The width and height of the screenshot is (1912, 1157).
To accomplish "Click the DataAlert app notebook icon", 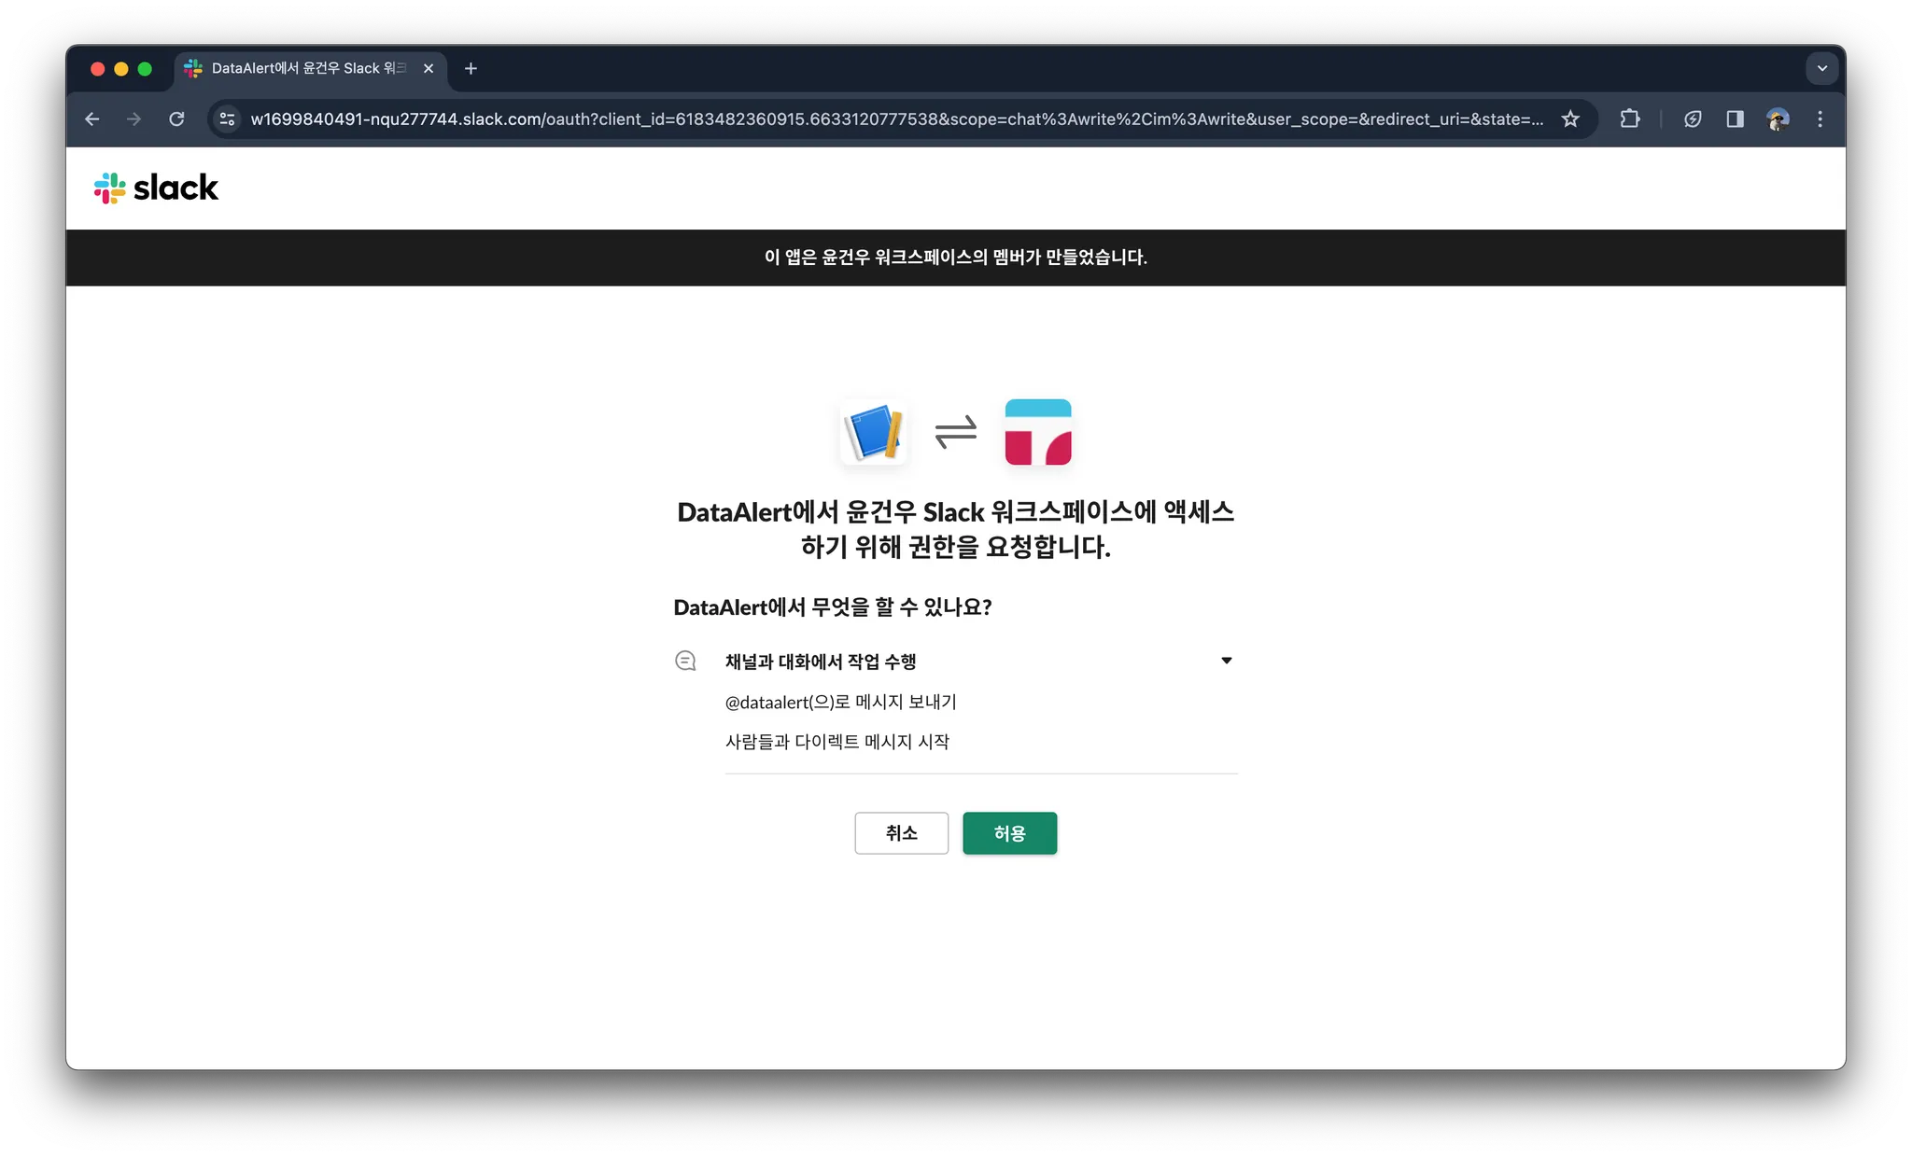I will pos(874,432).
